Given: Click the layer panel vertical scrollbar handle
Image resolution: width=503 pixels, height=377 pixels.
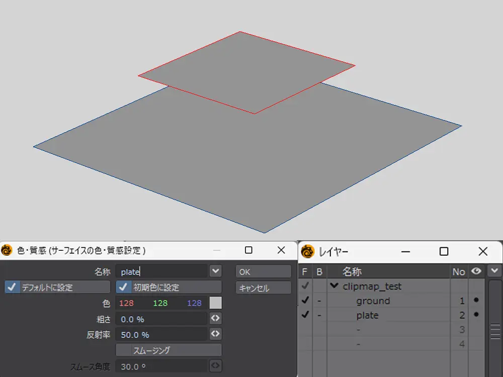Looking at the screenshot, I should click(495, 332).
